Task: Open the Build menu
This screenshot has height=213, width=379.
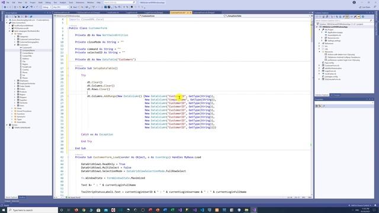Action: [x=40, y=2]
